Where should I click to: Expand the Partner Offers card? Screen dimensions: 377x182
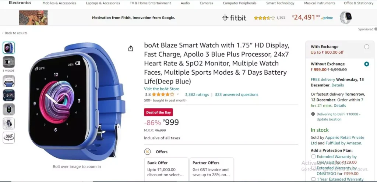point(212,169)
